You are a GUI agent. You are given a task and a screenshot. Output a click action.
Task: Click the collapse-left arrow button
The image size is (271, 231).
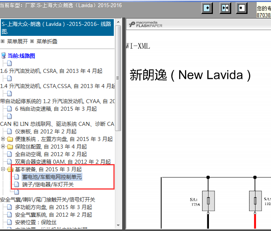click(x=242, y=8)
